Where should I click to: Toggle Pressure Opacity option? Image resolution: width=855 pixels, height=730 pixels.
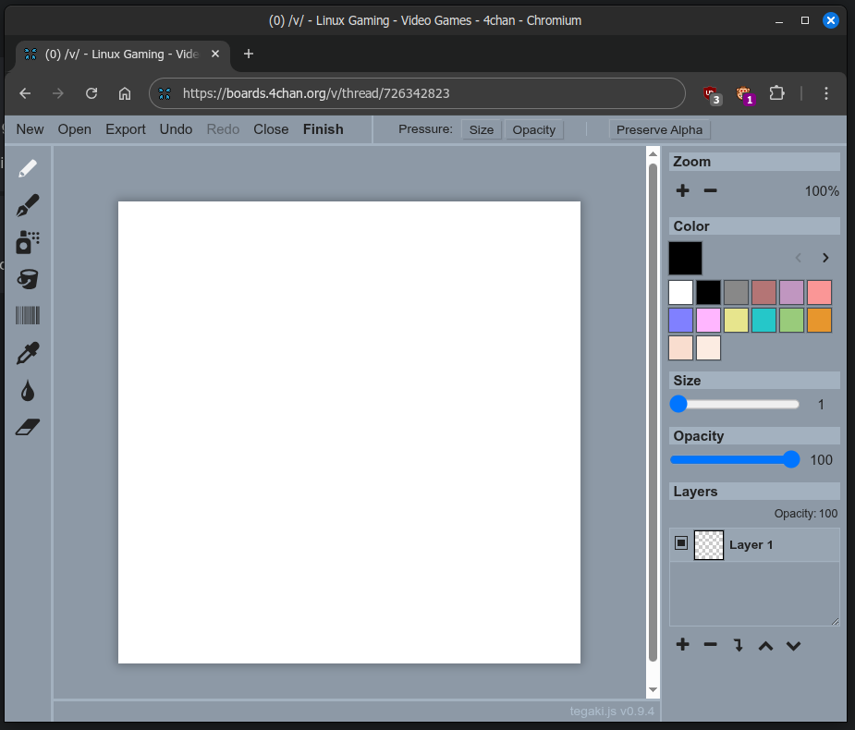(x=534, y=129)
